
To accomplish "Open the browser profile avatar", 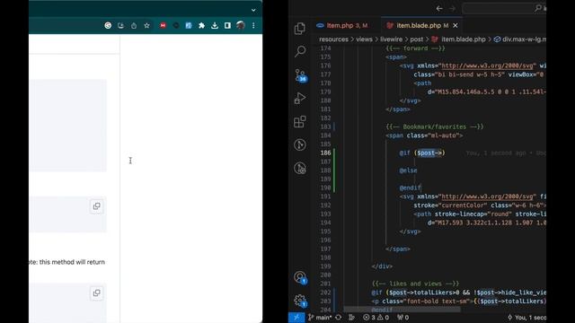I will (241, 25).
